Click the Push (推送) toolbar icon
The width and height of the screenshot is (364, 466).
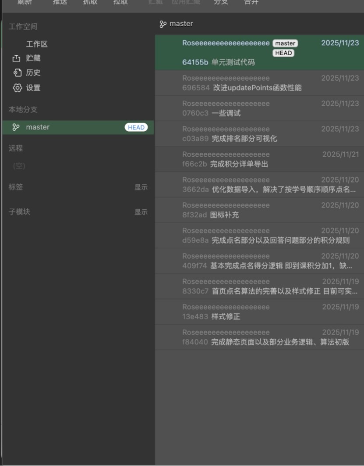[59, 3]
